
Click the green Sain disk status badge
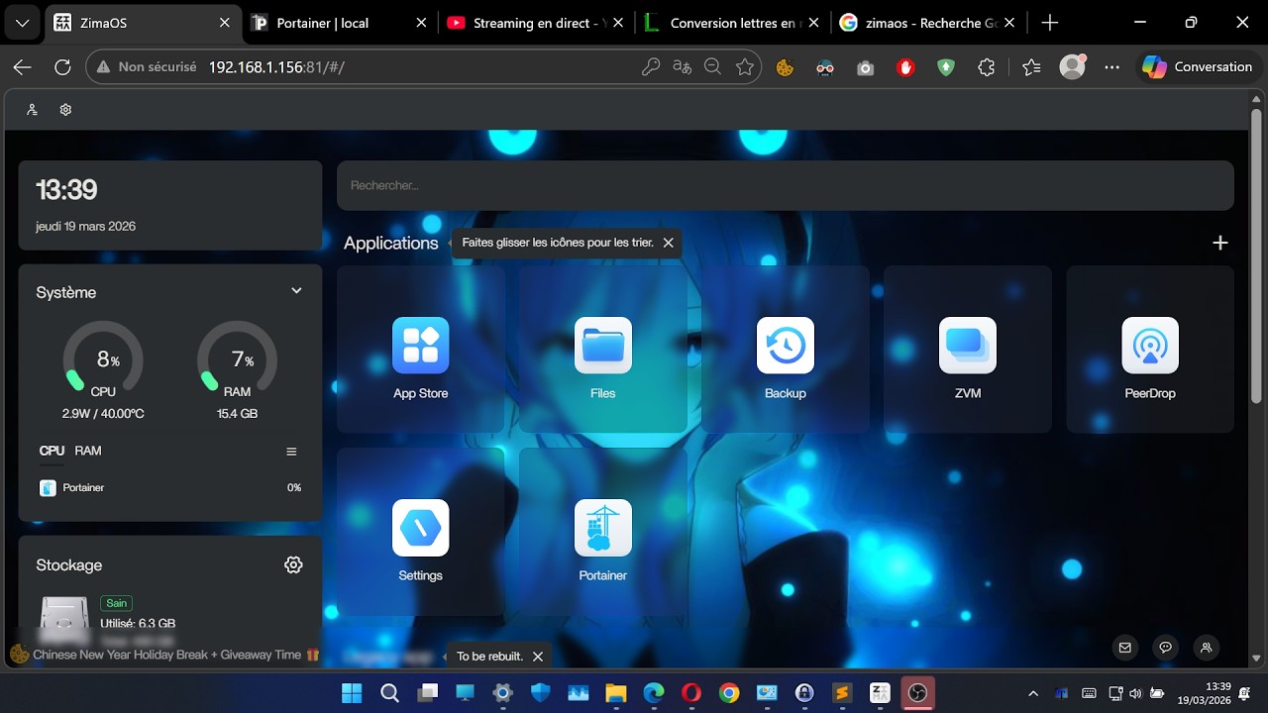[116, 603]
